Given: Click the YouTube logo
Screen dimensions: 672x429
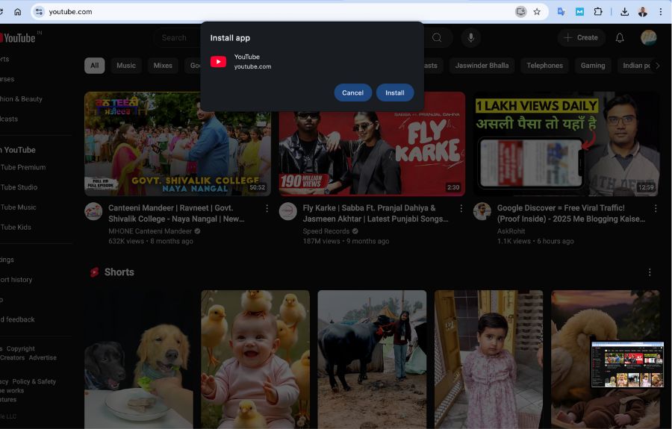Looking at the screenshot, I should [17, 37].
